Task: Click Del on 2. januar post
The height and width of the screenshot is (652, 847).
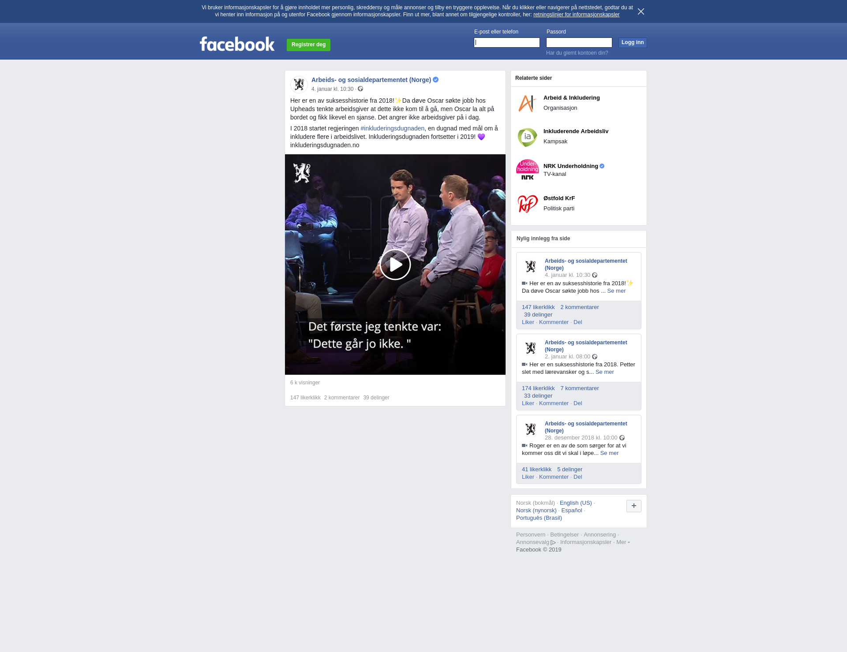Action: point(577,403)
